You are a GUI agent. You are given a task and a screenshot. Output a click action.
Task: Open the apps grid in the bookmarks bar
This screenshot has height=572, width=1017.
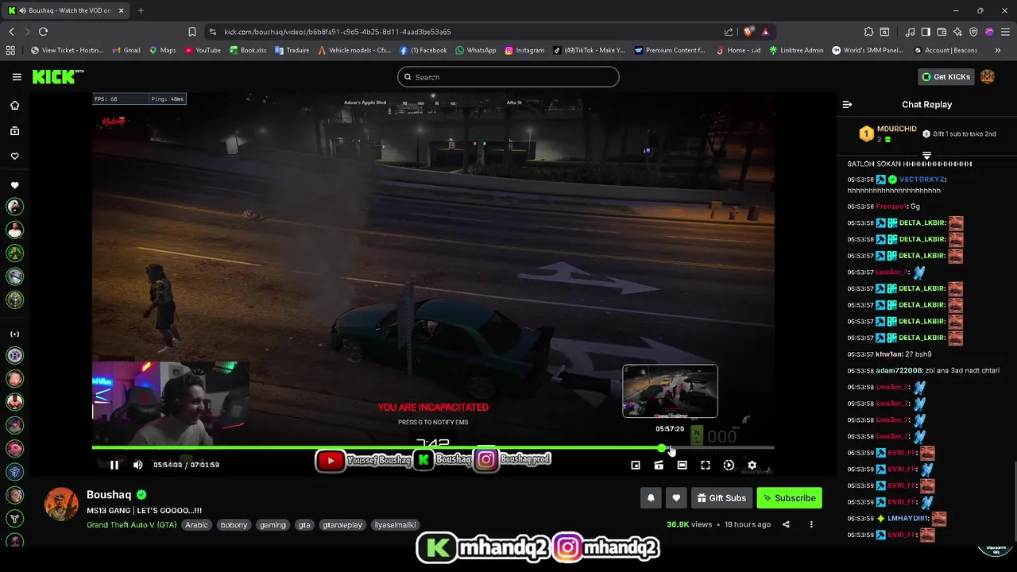(x=10, y=50)
